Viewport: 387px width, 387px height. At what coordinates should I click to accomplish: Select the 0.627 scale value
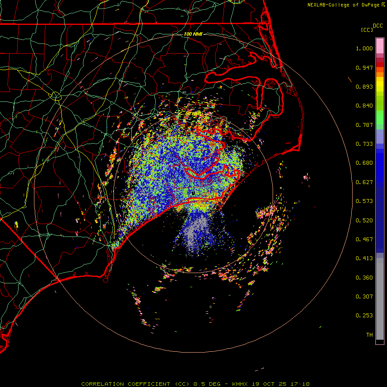tap(364, 182)
